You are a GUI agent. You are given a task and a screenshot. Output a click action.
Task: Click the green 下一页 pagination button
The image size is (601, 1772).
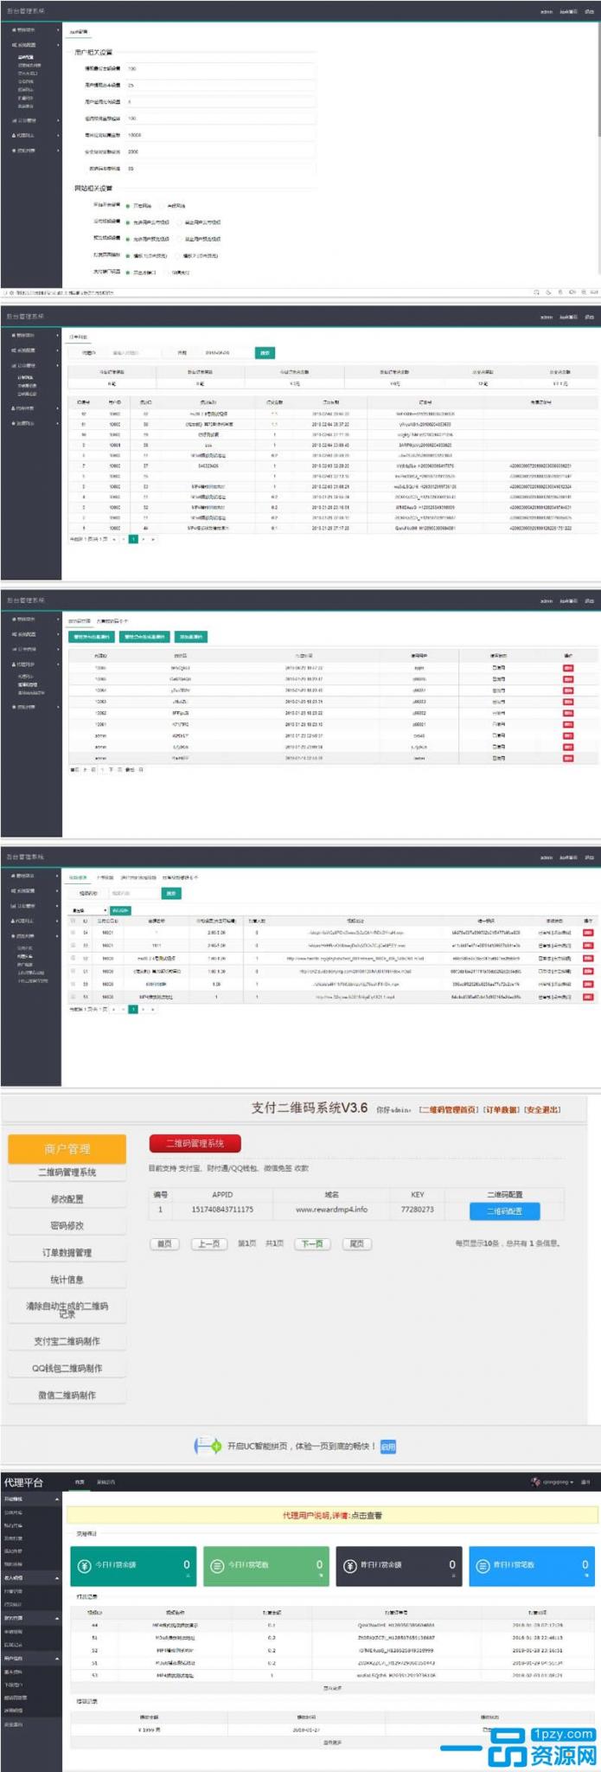311,1243
